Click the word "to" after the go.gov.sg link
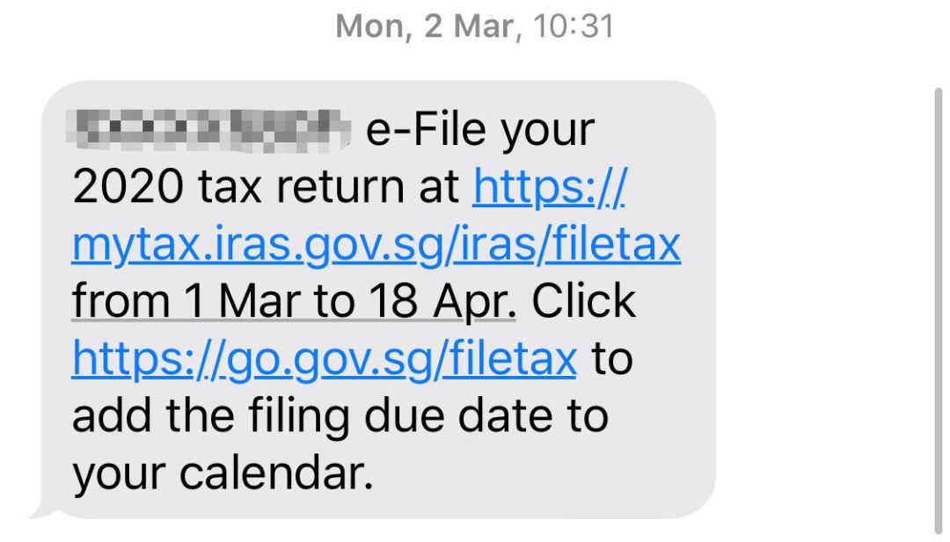 [610, 358]
